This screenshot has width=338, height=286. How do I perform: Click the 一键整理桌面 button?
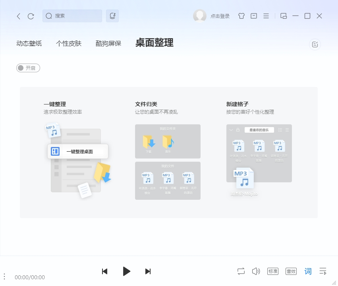pos(78,151)
